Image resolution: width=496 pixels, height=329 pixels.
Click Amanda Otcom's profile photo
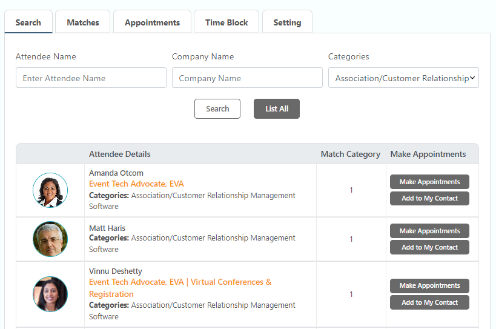[x=50, y=190]
